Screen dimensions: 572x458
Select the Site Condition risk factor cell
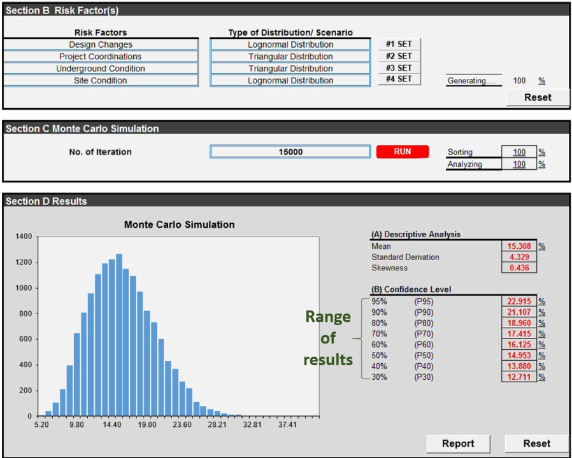point(101,81)
